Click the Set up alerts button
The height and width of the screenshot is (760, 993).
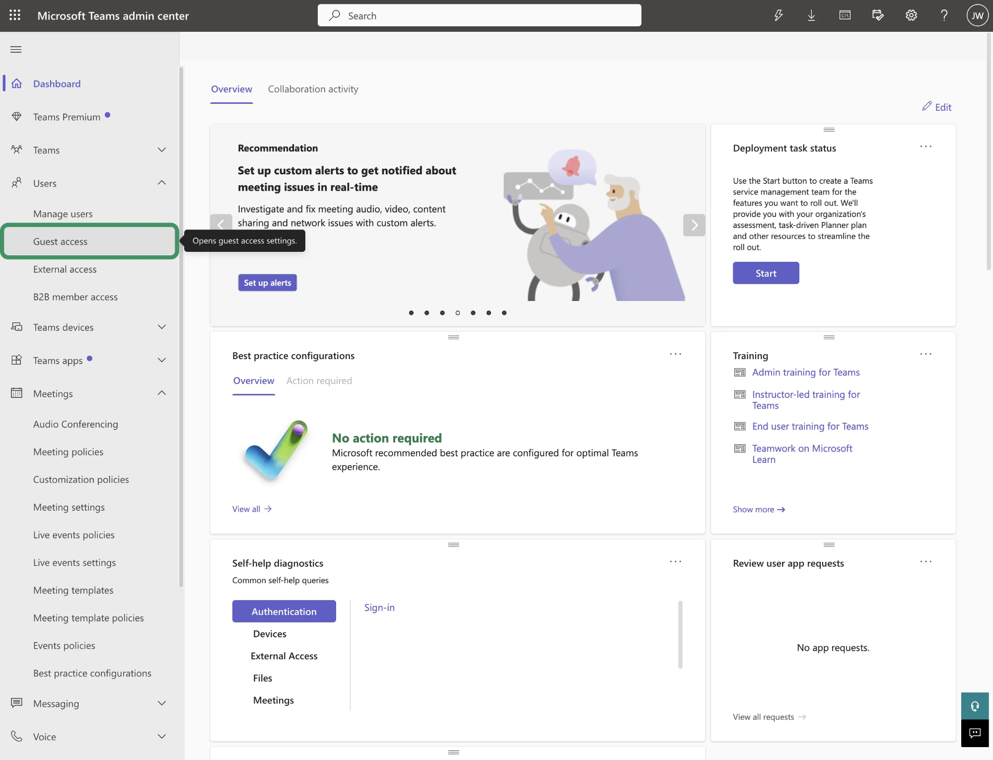point(268,283)
